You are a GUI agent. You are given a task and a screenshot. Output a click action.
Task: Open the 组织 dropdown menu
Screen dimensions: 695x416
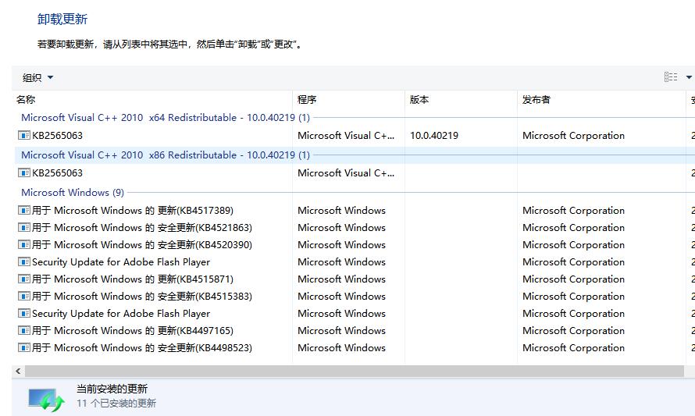click(x=38, y=77)
